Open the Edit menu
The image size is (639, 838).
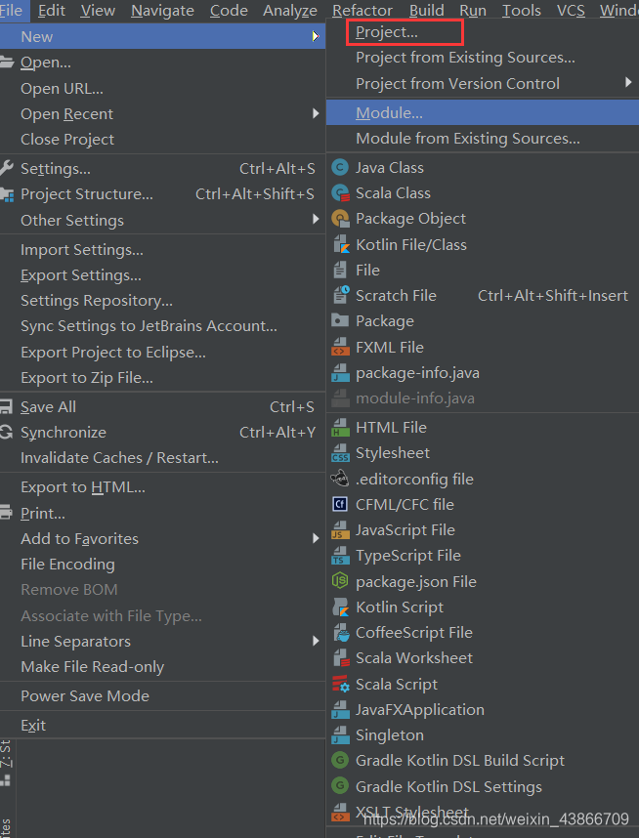52,10
